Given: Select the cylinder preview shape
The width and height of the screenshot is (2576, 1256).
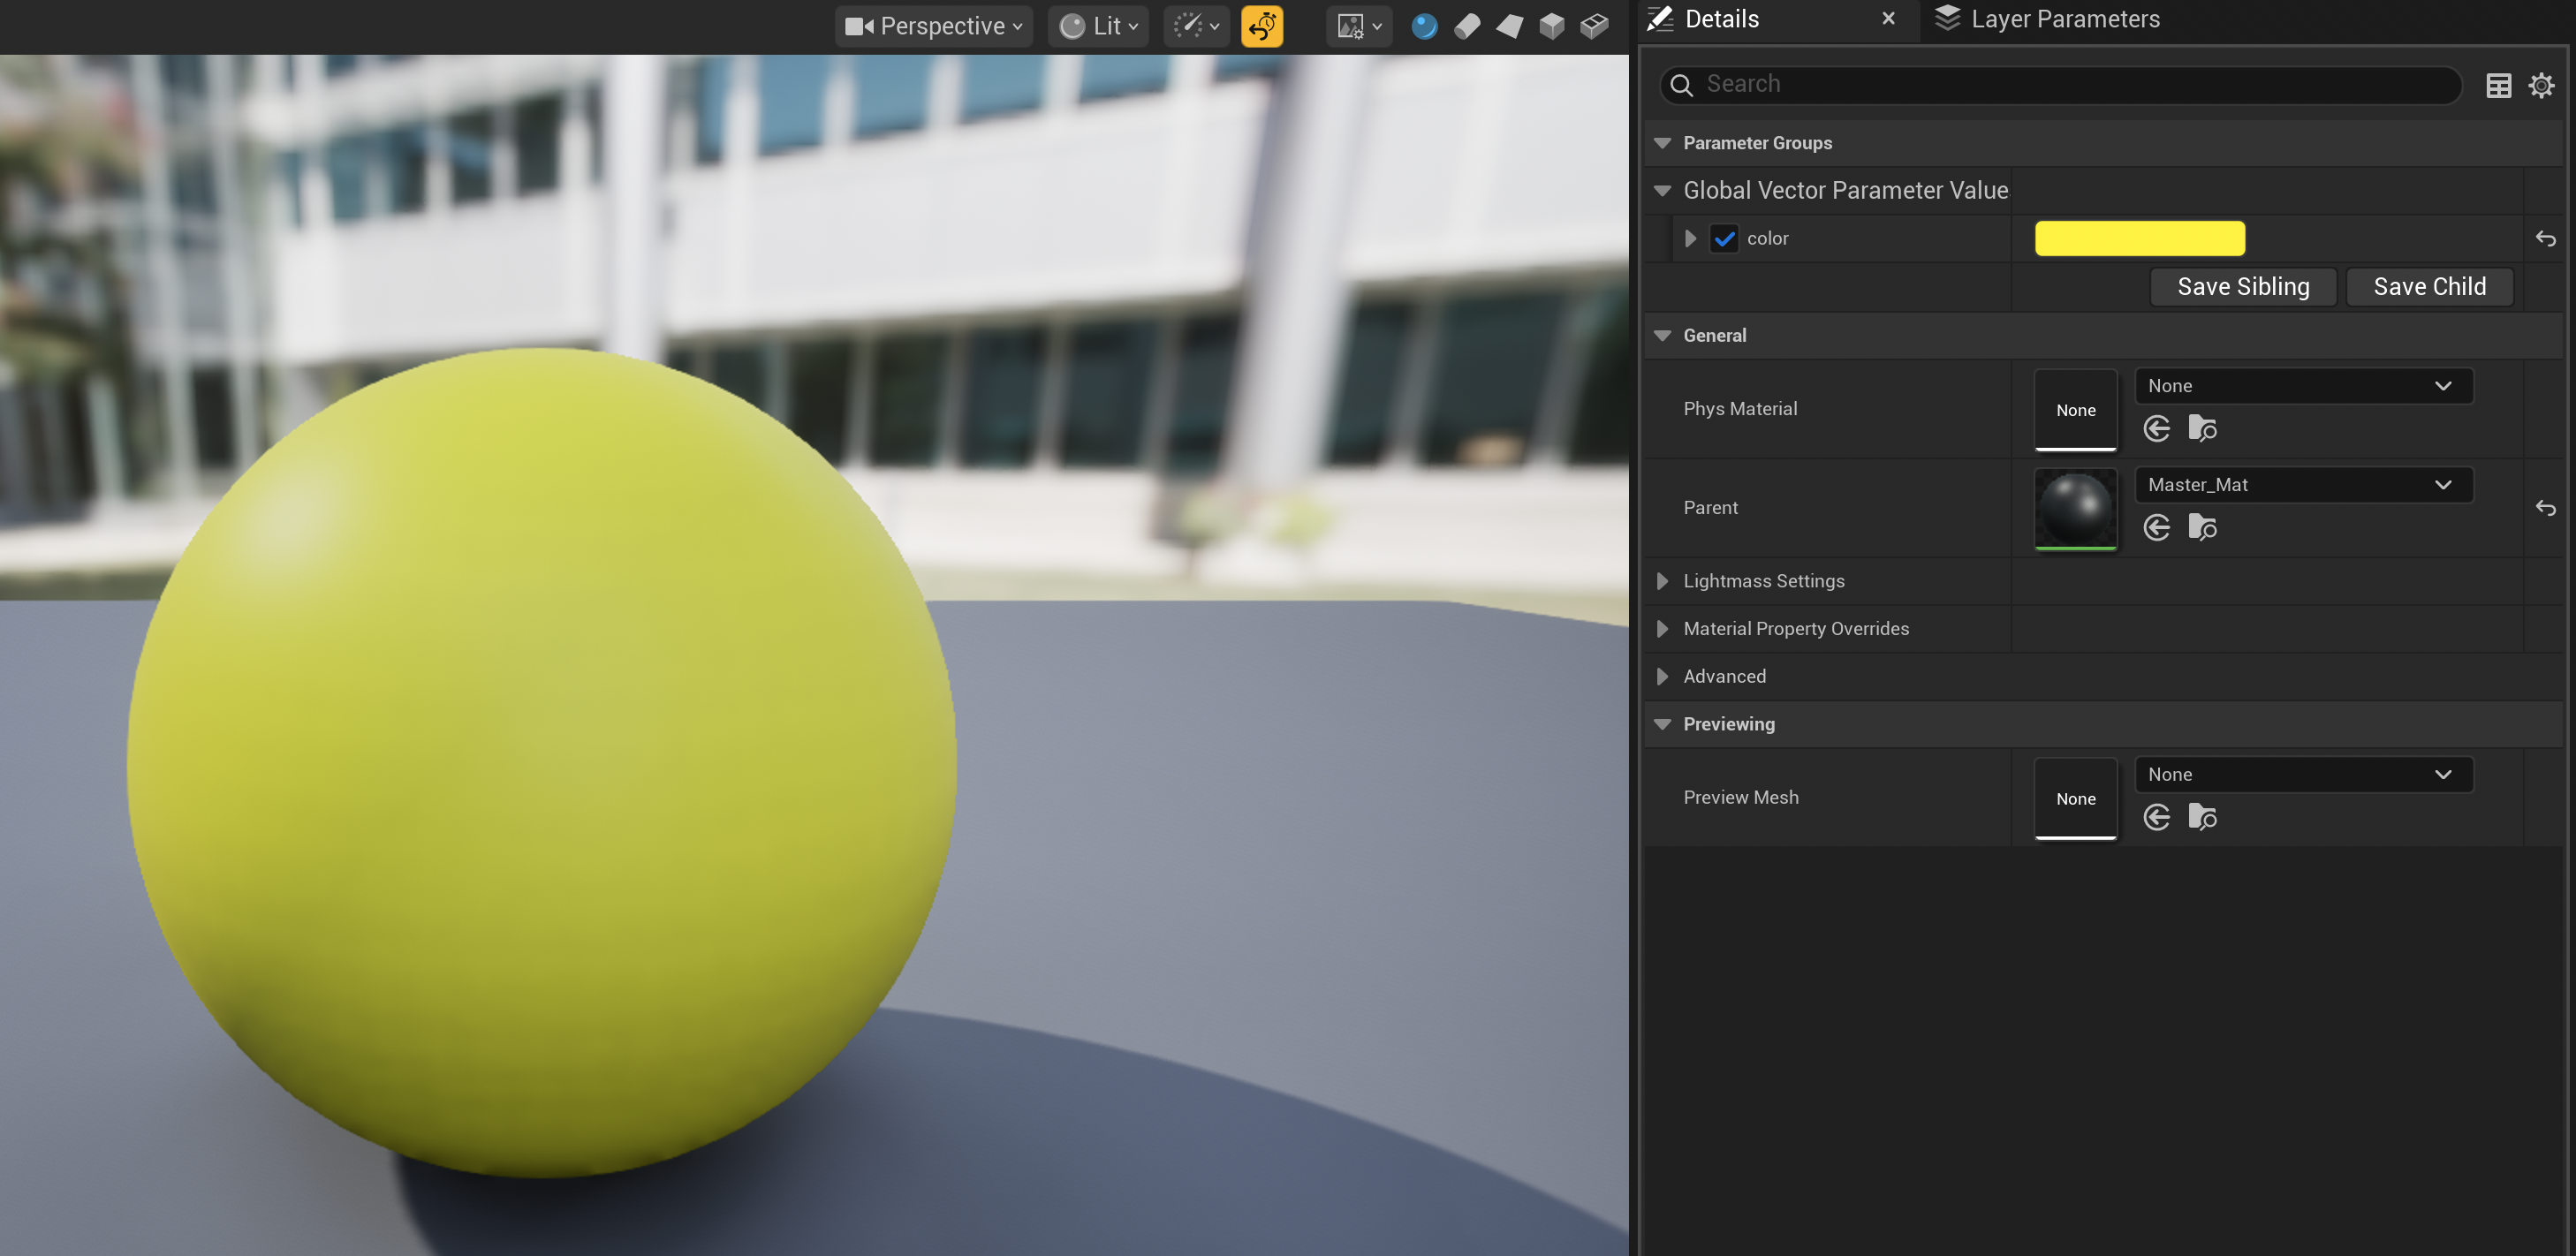Looking at the screenshot, I should tap(1467, 26).
